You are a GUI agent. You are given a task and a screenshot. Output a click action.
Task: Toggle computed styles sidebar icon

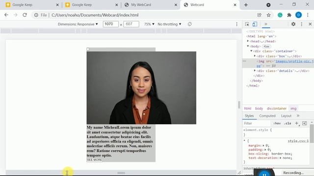[305, 123]
